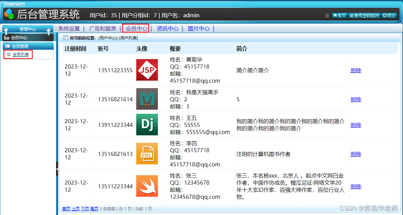This screenshot has height=215, width=403.
Task: Collapse the 会员中心 sidebar section
Action: point(28,37)
